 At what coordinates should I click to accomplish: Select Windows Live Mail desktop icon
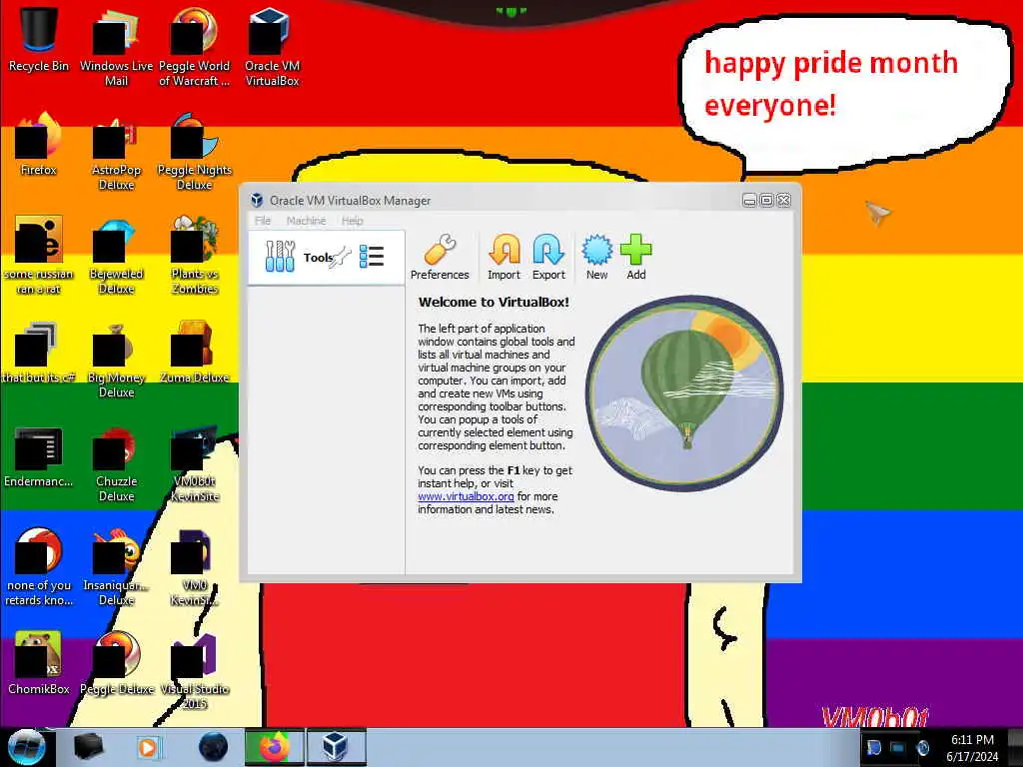(x=116, y=47)
